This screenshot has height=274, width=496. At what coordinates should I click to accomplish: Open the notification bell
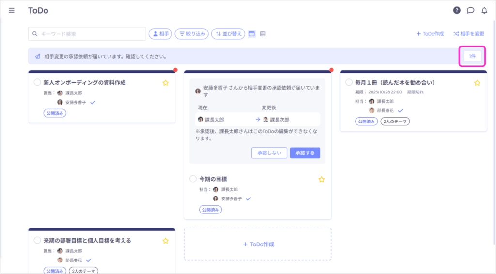[484, 10]
